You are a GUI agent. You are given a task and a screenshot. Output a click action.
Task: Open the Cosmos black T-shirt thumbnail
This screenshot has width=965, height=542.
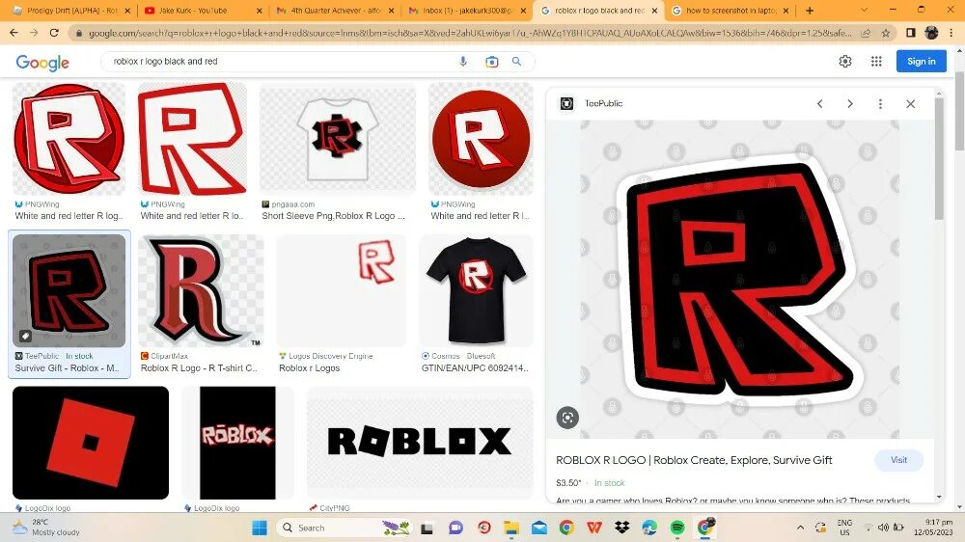(x=476, y=291)
